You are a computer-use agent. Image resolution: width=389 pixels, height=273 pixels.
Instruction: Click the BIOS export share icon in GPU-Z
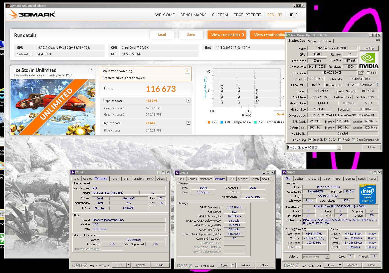(x=361, y=73)
